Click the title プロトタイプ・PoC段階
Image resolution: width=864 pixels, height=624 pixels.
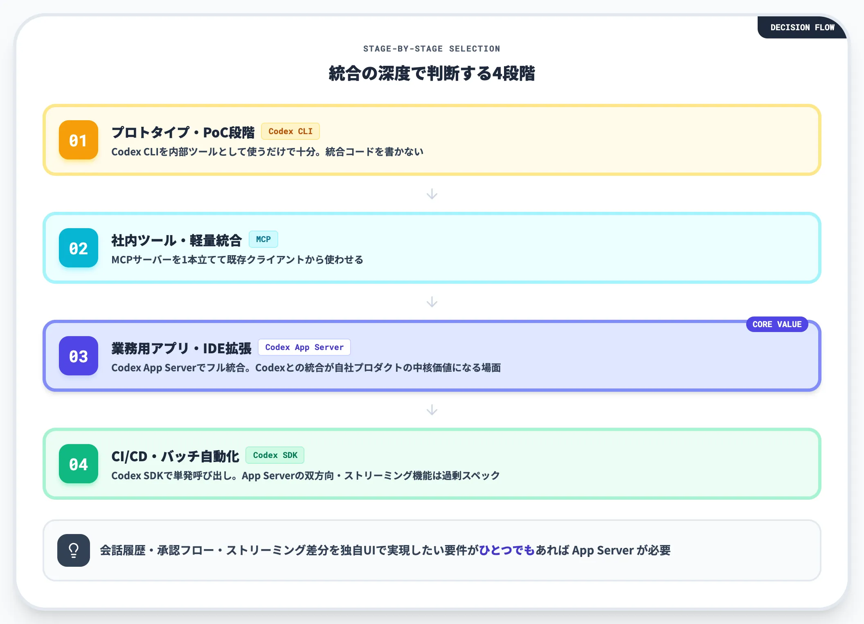183,132
